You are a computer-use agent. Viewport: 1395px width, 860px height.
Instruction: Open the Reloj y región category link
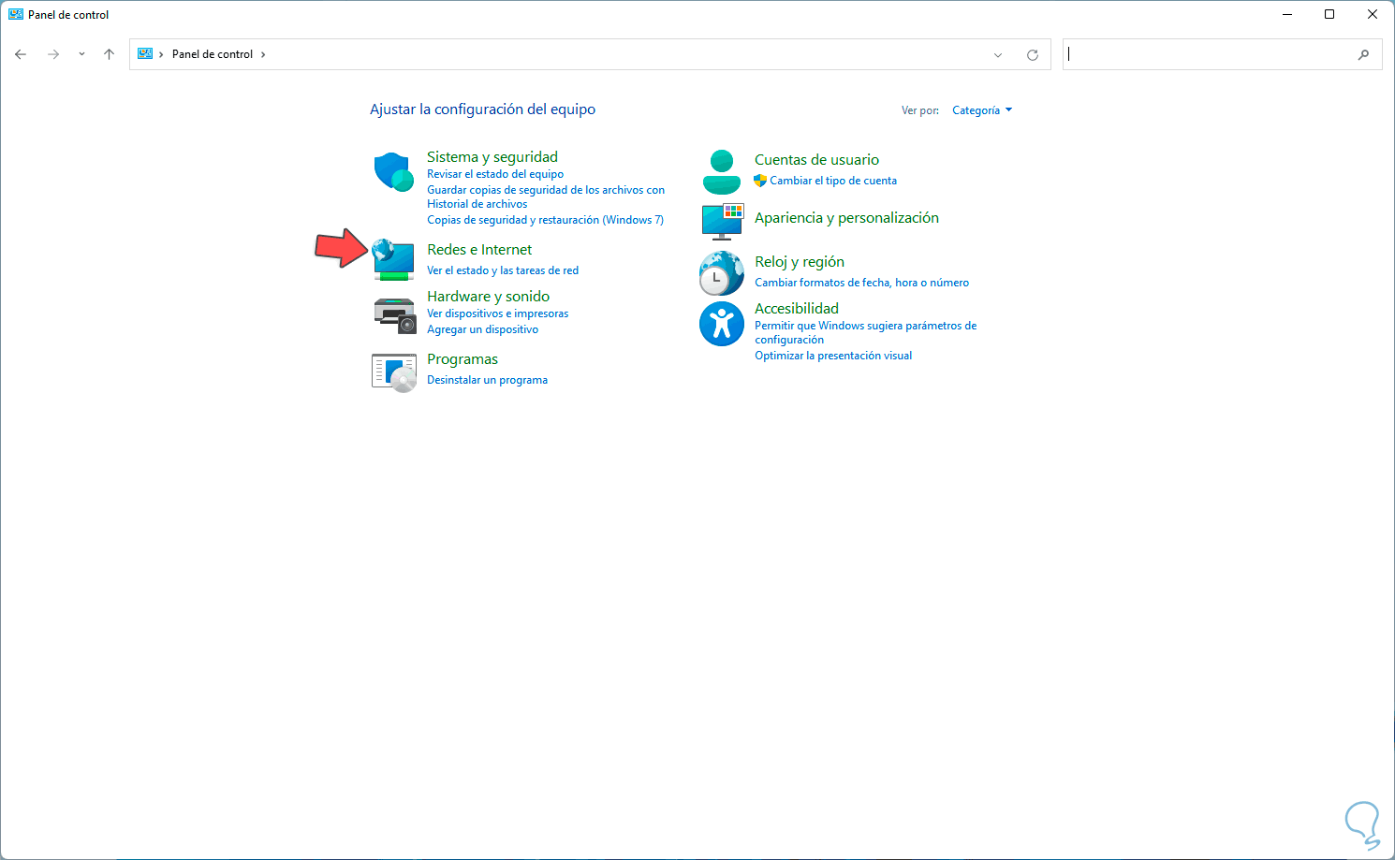coord(800,262)
